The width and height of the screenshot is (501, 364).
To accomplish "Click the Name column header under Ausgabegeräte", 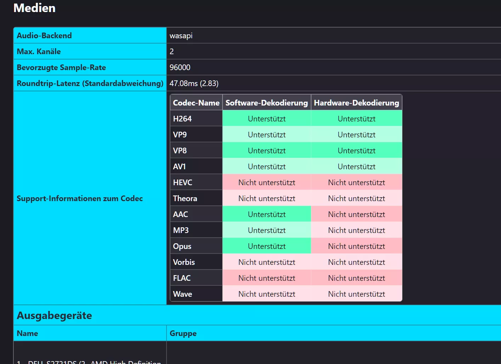I will tap(27, 333).
